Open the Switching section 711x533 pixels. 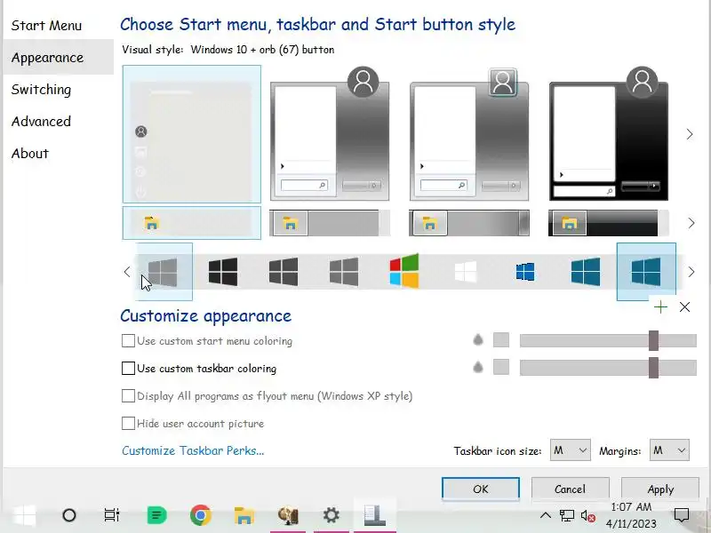[x=41, y=90]
